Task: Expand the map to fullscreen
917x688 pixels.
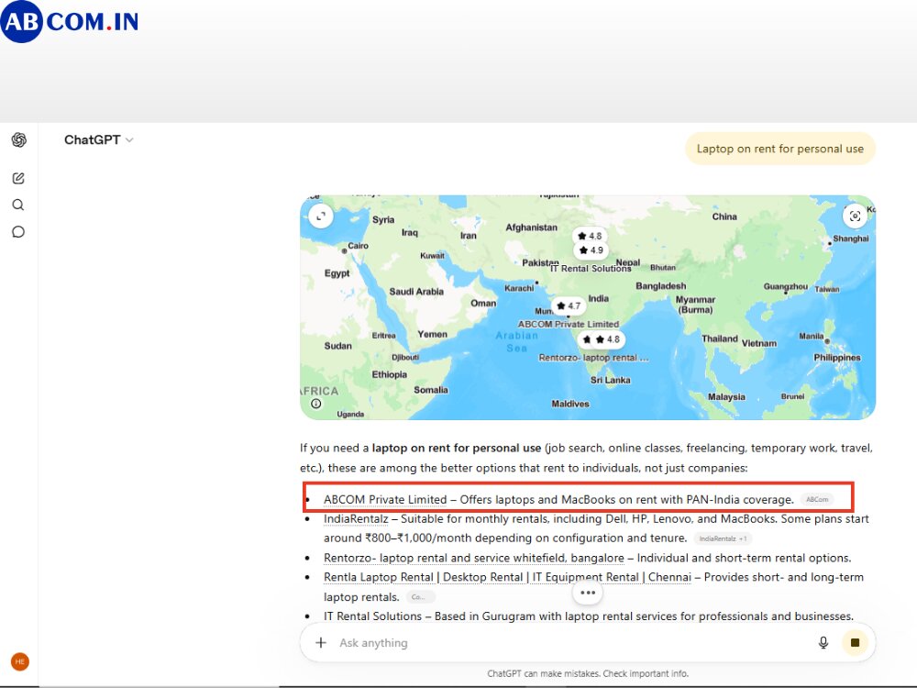Action: pos(320,216)
